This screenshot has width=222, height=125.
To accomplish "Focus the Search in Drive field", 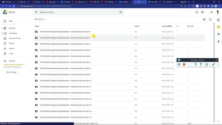I will point(79,12).
